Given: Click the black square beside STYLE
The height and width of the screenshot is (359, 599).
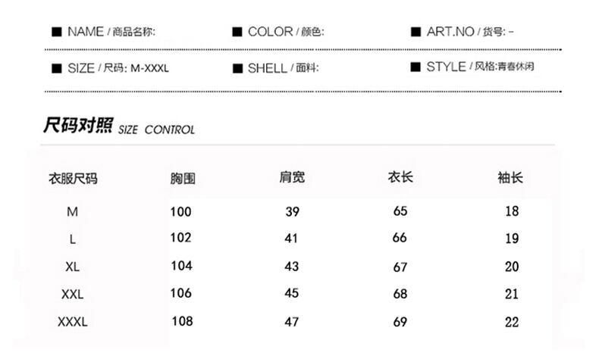Looking at the screenshot, I should click(416, 67).
